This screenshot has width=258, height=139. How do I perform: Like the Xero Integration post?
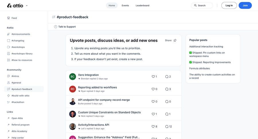click(x=153, y=77)
